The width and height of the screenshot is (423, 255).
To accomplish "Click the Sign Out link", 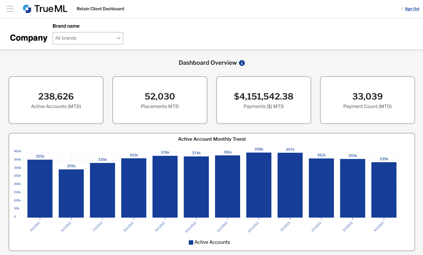I will [x=412, y=9].
